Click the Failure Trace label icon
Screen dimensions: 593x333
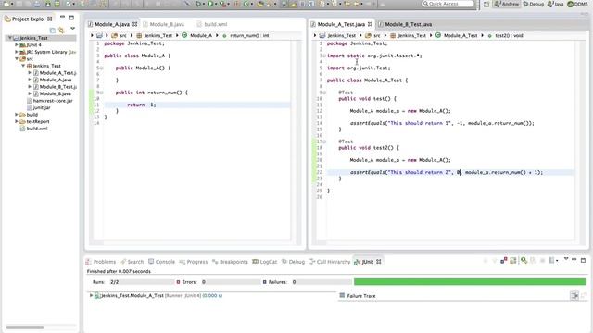pyautogui.click(x=342, y=296)
